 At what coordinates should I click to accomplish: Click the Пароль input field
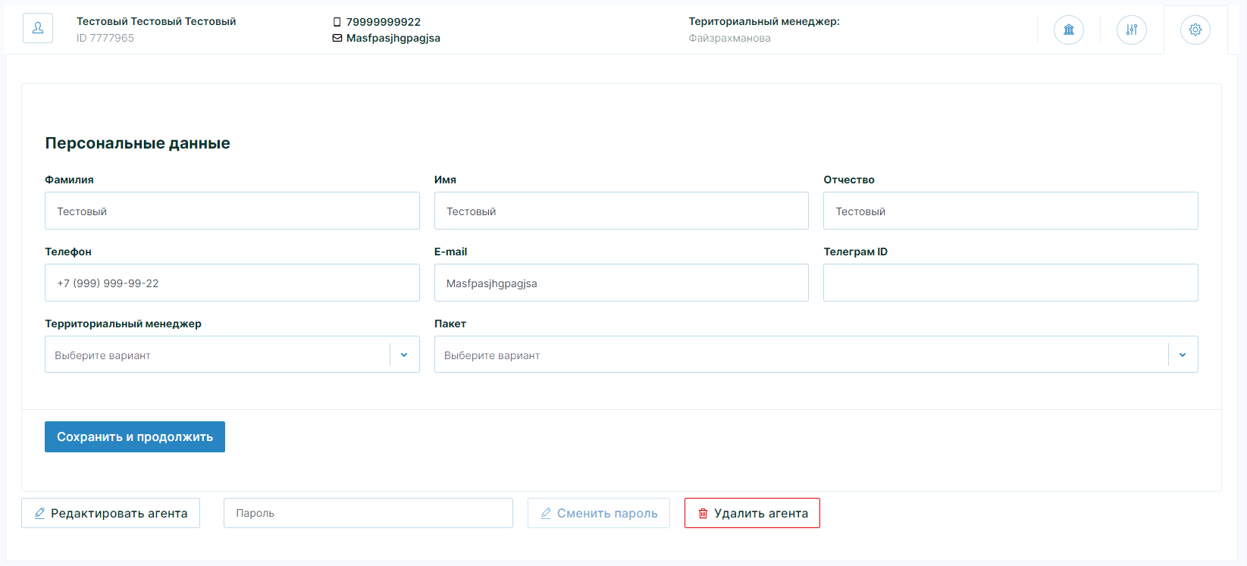point(368,513)
